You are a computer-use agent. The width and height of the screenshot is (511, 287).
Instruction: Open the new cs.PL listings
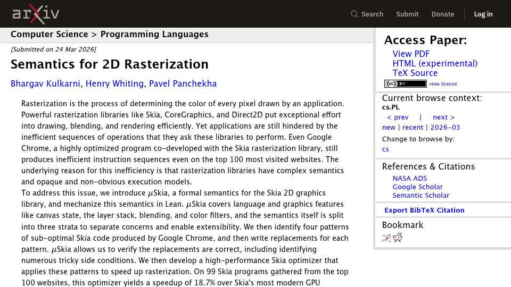pyautogui.click(x=389, y=127)
